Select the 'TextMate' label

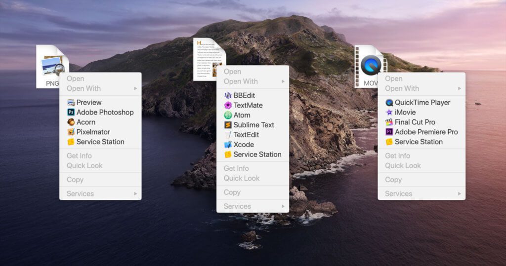[248, 106]
